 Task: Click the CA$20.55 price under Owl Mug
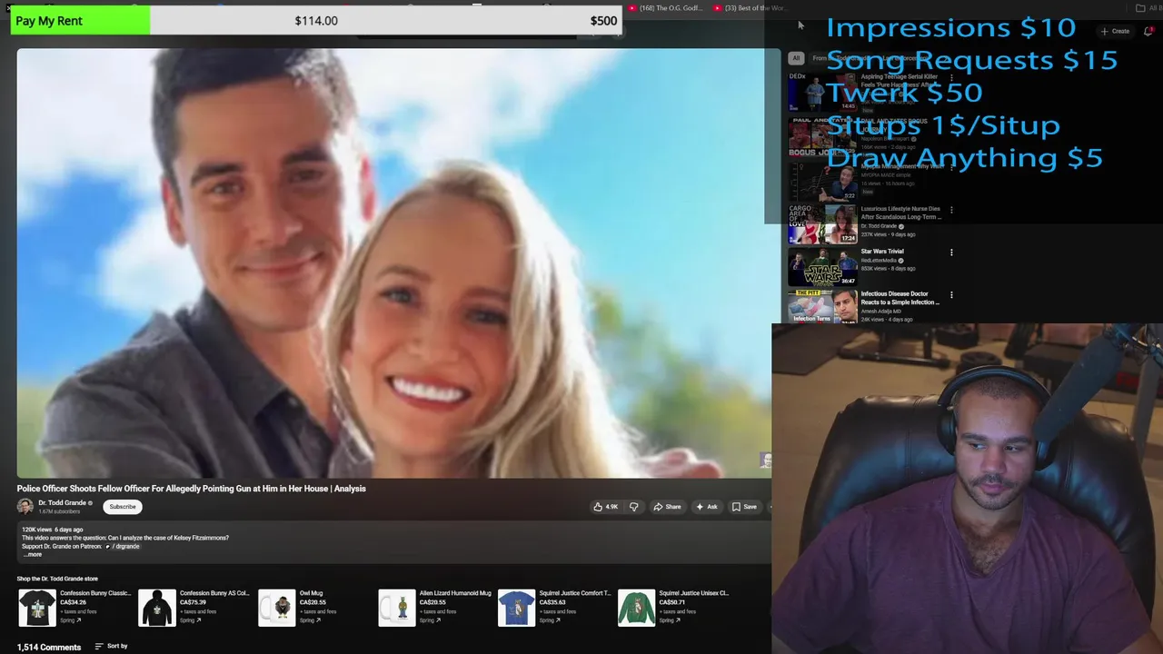313,602
